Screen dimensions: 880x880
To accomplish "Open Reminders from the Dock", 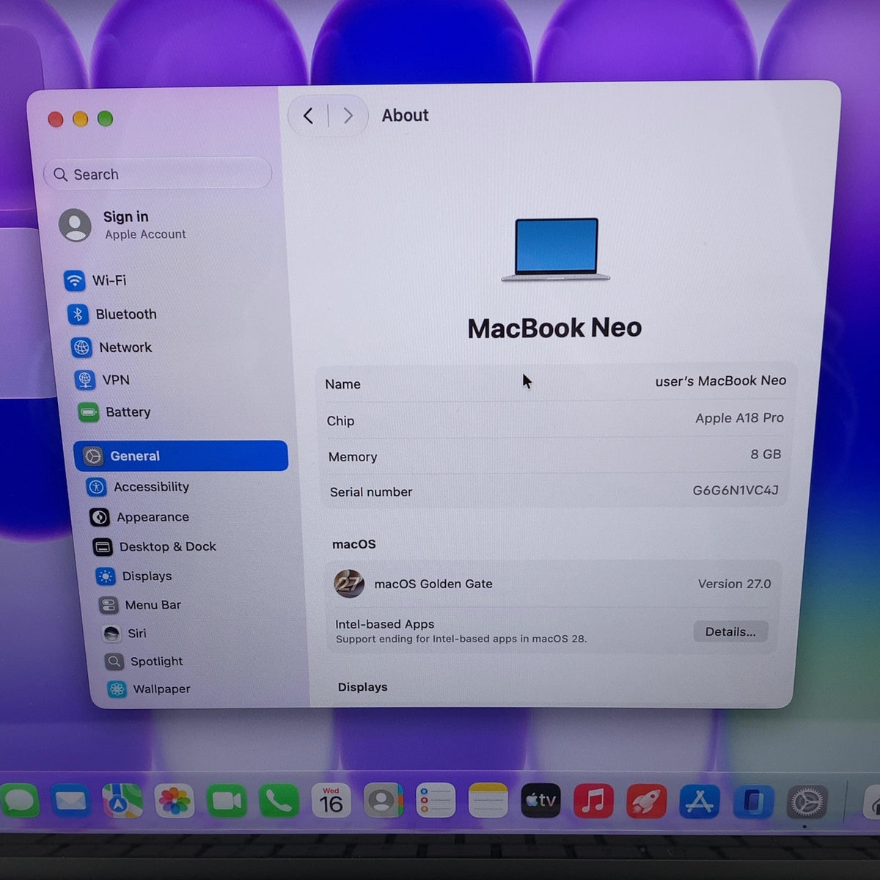I will [436, 802].
